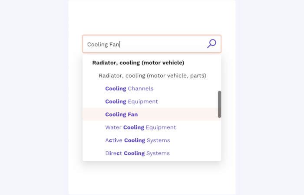Select Direct Cooling Systems suggestion

[137, 153]
